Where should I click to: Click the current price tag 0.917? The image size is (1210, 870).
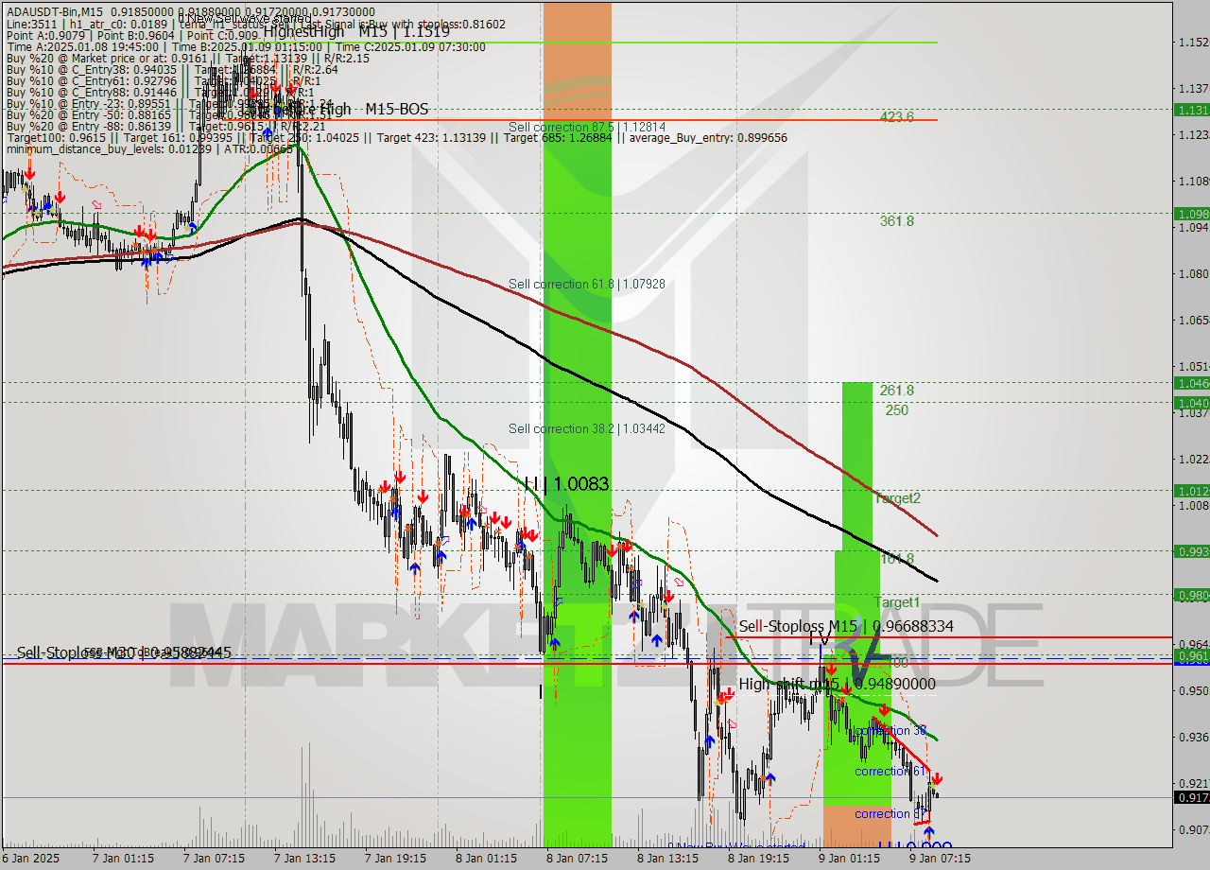coord(1191,797)
